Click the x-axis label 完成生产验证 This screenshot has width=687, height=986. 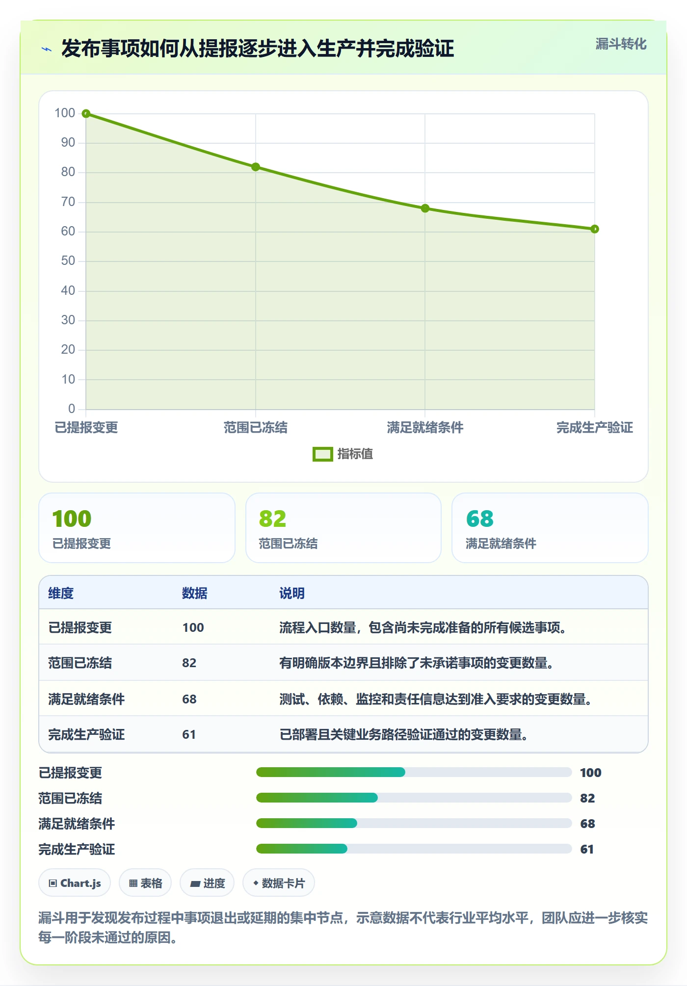coord(595,428)
